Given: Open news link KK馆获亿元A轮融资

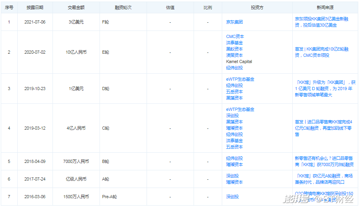Looking at the screenshot, I should (324, 179).
